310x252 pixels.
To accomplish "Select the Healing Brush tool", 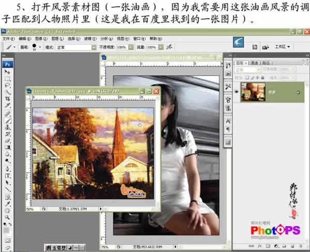I will click(x=7, y=114).
